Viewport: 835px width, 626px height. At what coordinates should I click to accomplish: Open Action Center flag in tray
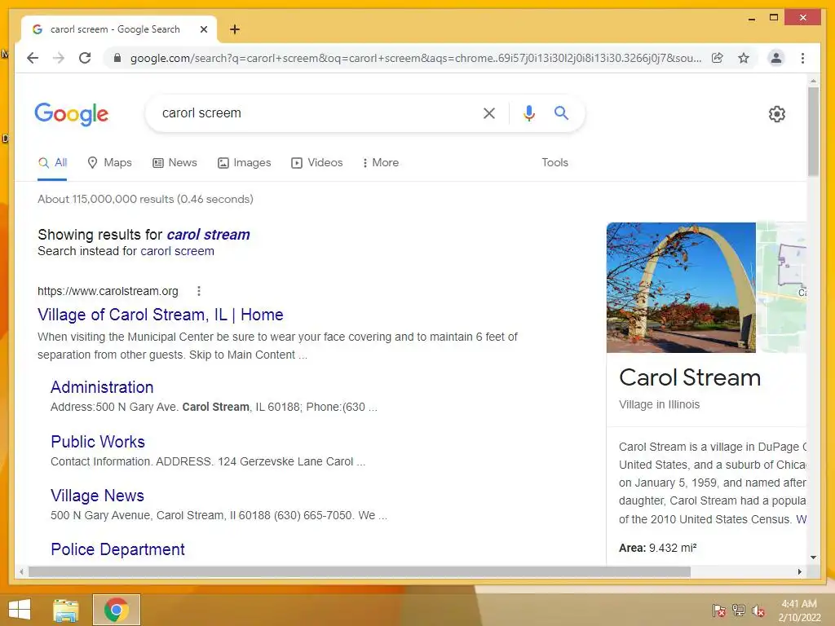point(719,611)
